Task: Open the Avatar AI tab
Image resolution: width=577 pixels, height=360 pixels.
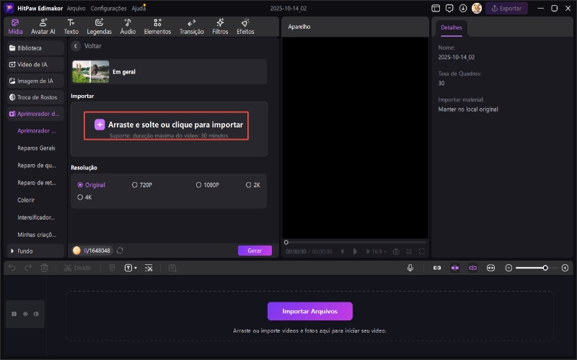Action: [x=43, y=27]
